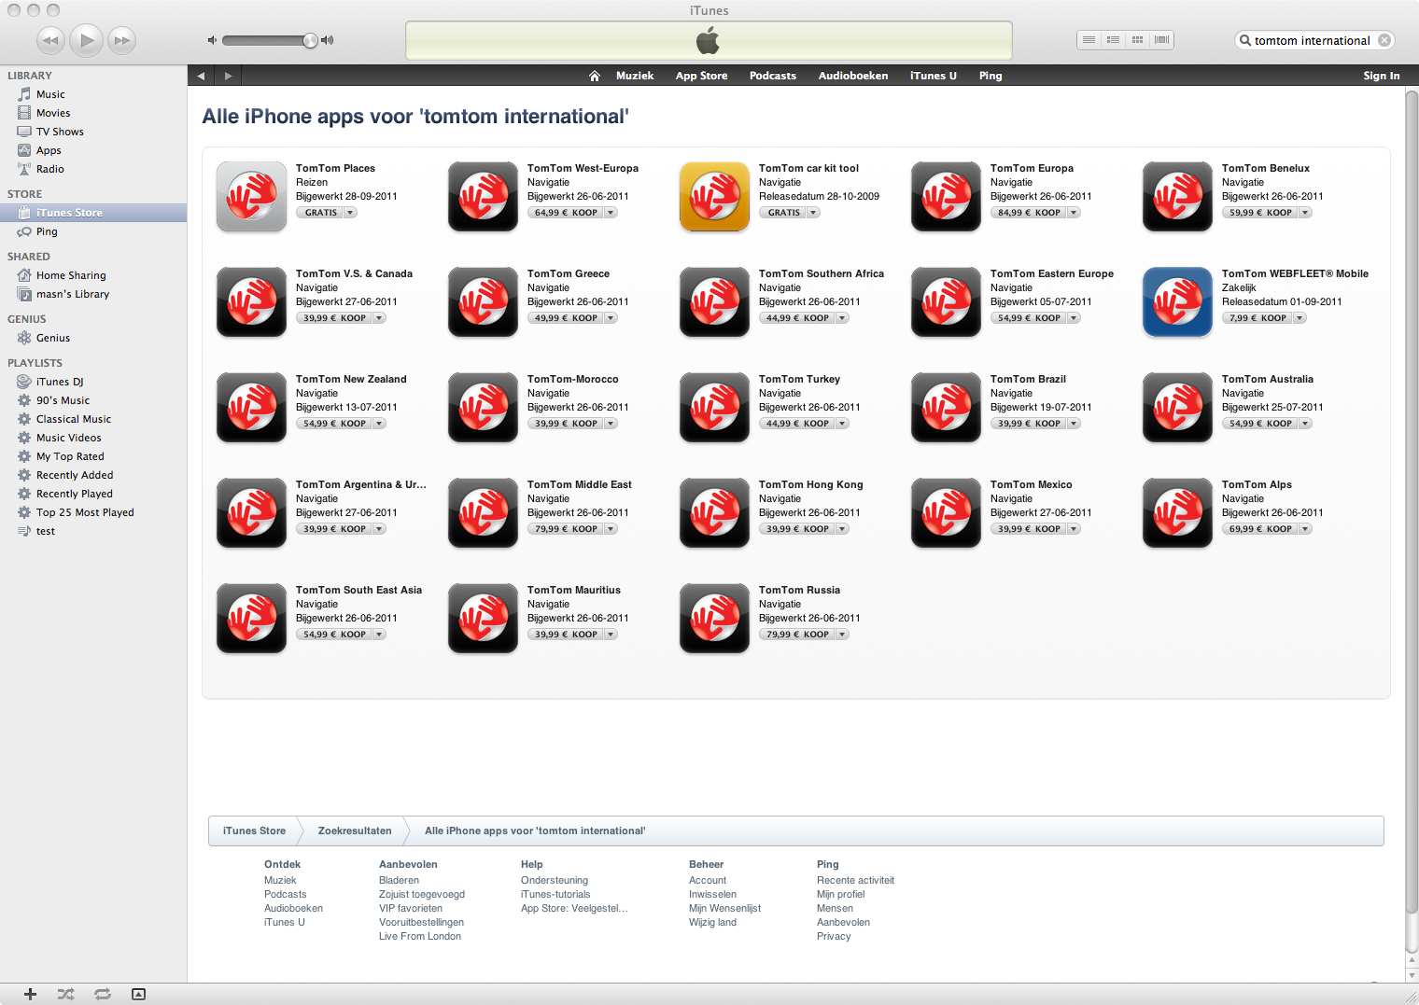Image resolution: width=1419 pixels, height=1005 pixels.
Task: Open Wijzig land footer link
Action: (x=712, y=922)
